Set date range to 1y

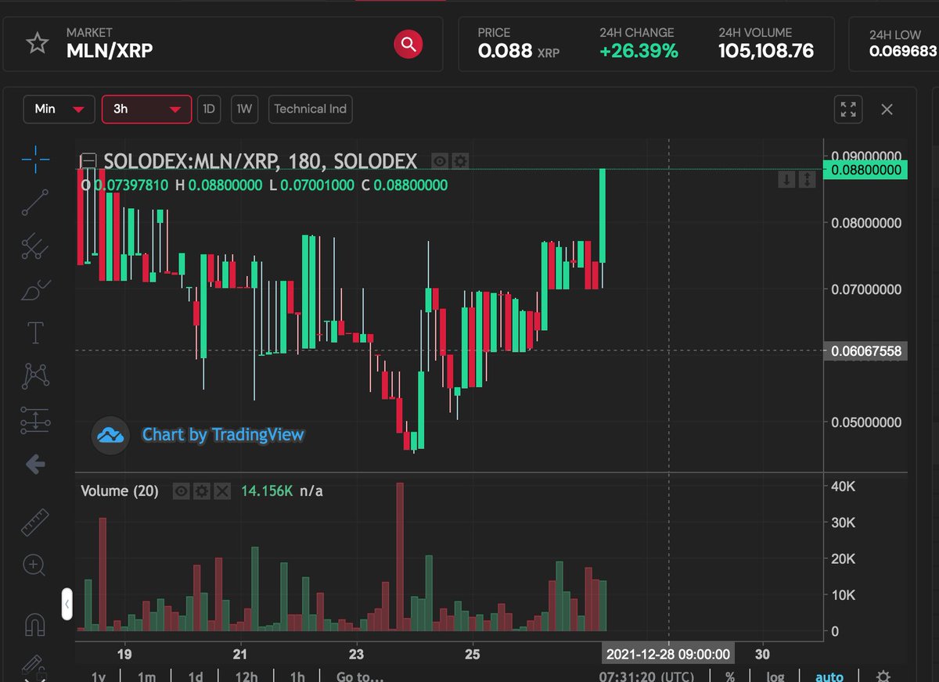[99, 677]
